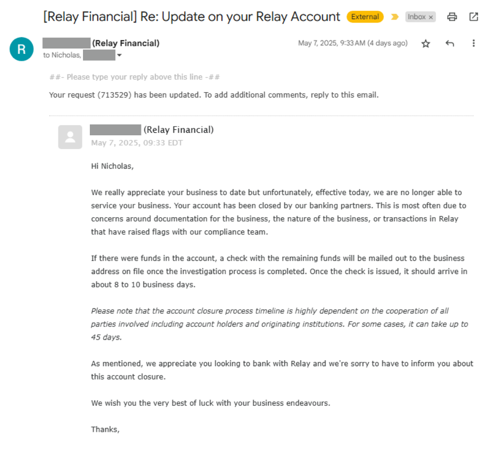Click the 'Please type your reply above' line
Viewport: 491px width, 450px height.
pyautogui.click(x=135, y=77)
